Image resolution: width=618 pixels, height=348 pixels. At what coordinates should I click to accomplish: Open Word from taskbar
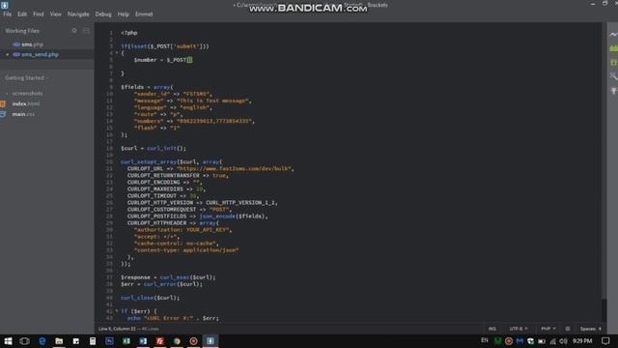[x=143, y=341]
